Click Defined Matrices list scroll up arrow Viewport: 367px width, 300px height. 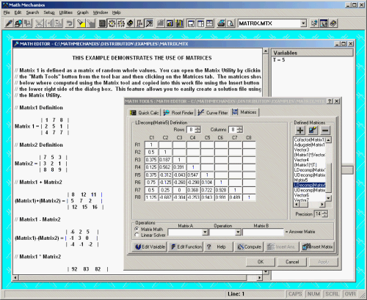[x=329, y=139]
